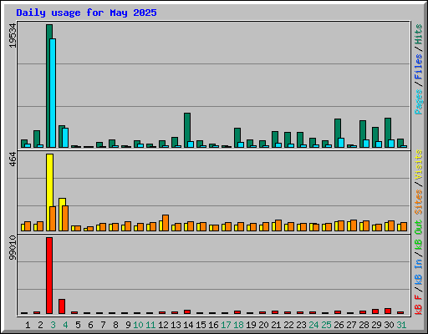The image size is (428, 334).
Task: Select the tall green Hits bar for day 3
Action: pyautogui.click(x=48, y=86)
